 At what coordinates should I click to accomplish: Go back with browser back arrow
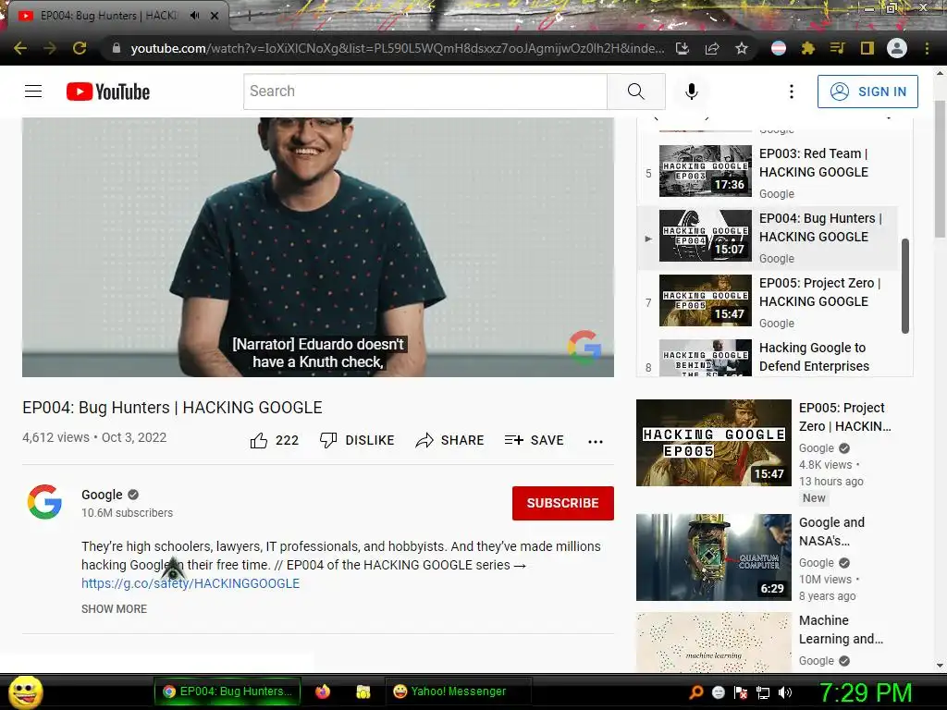tap(20, 48)
